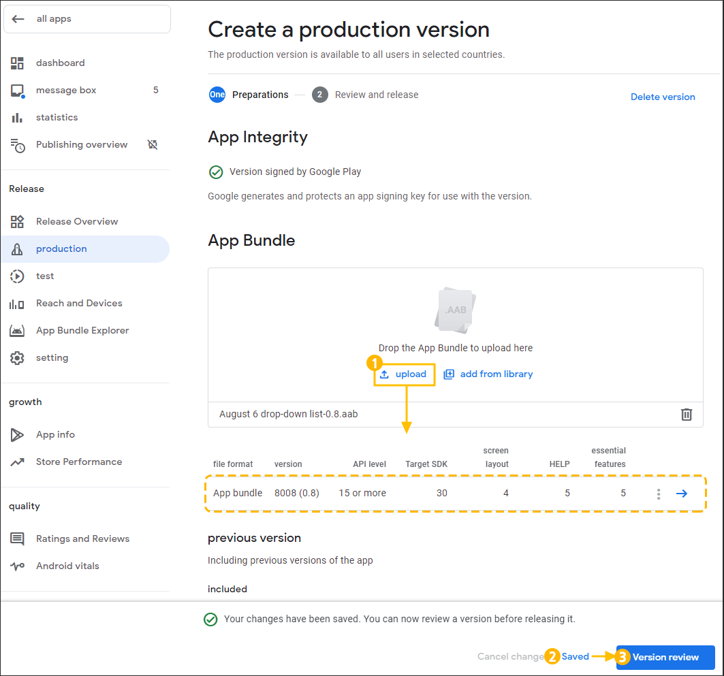Open Ratings and Reviews page
This screenshot has width=724, height=676.
[x=82, y=538]
